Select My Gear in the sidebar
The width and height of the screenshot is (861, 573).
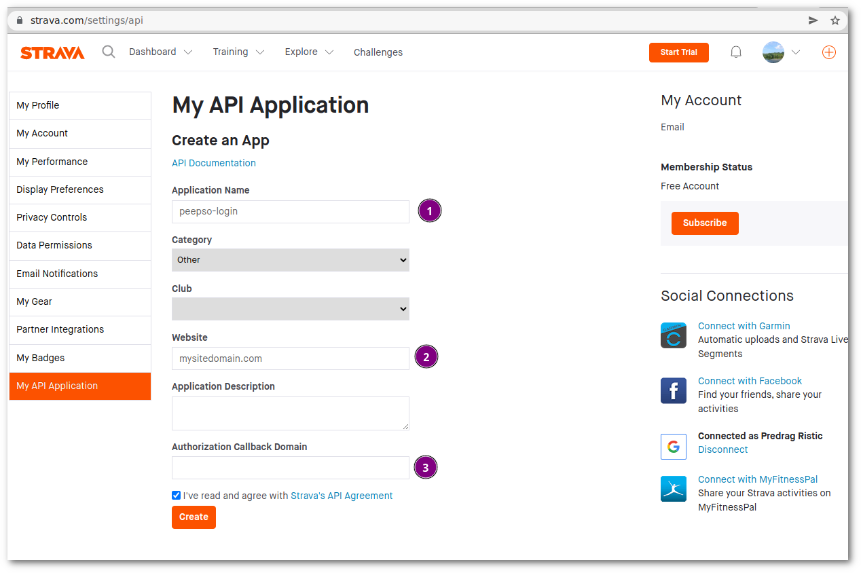(80, 302)
